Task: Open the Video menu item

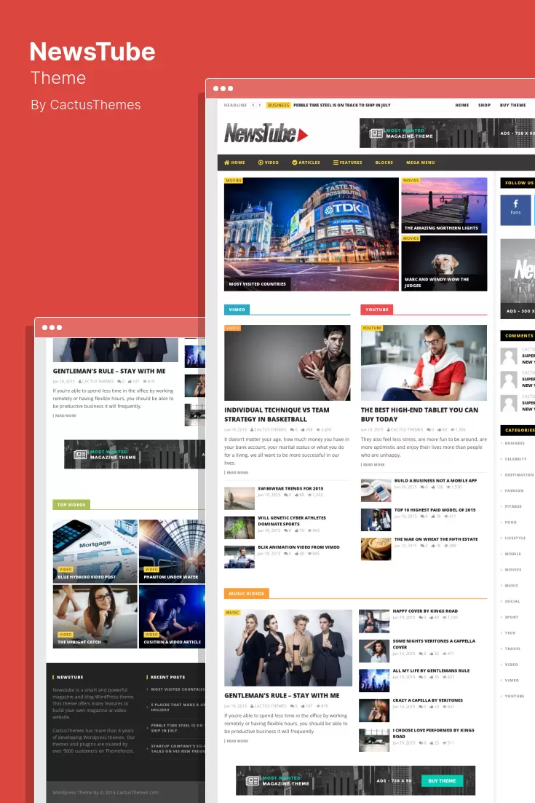Action: pyautogui.click(x=269, y=162)
